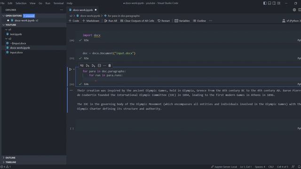Open ~$input.docx file

click(x=18, y=43)
